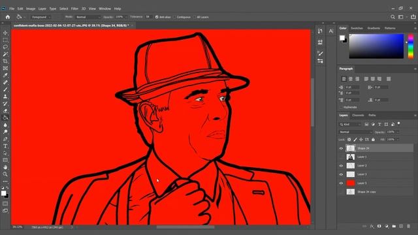Enable the All Layers checkbox
The height and width of the screenshot is (235, 418).
click(195, 17)
